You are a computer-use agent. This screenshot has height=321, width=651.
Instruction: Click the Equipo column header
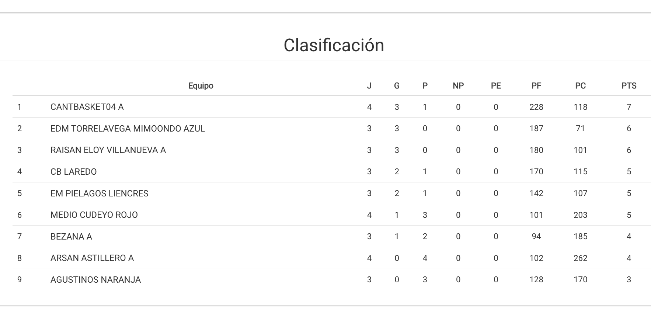click(201, 86)
